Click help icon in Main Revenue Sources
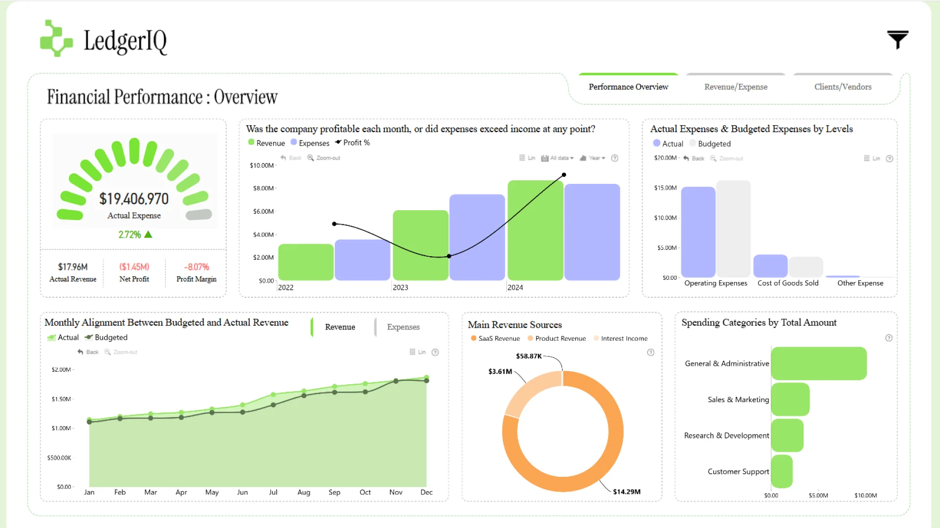Viewport: 940px width, 528px height. [x=651, y=352]
